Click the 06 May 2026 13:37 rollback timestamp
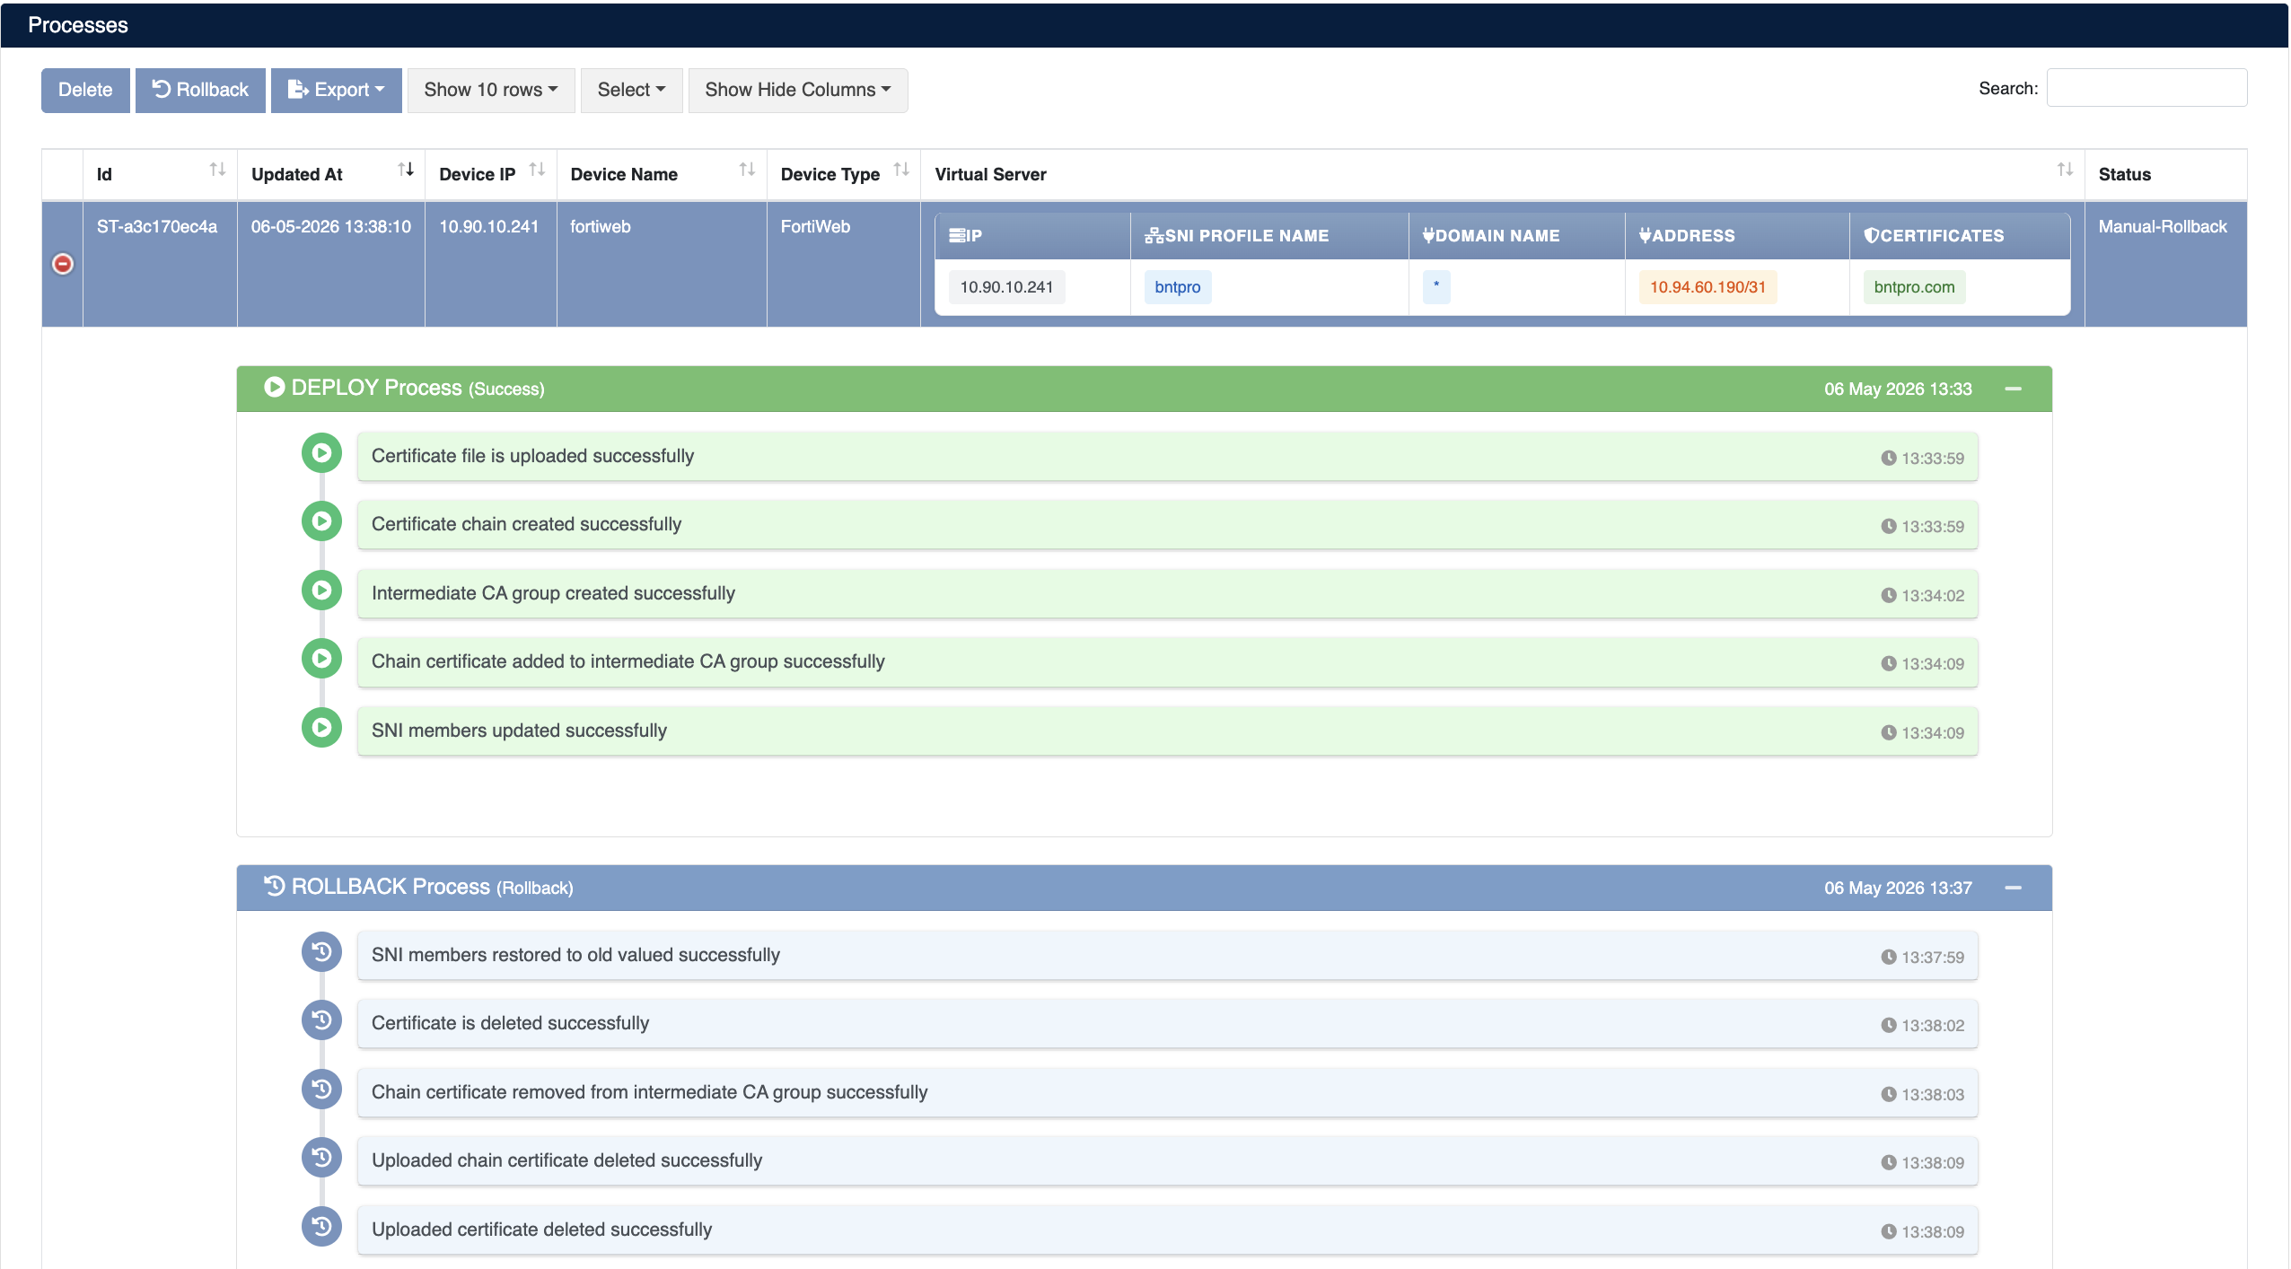The height and width of the screenshot is (1269, 2291). 1898,888
